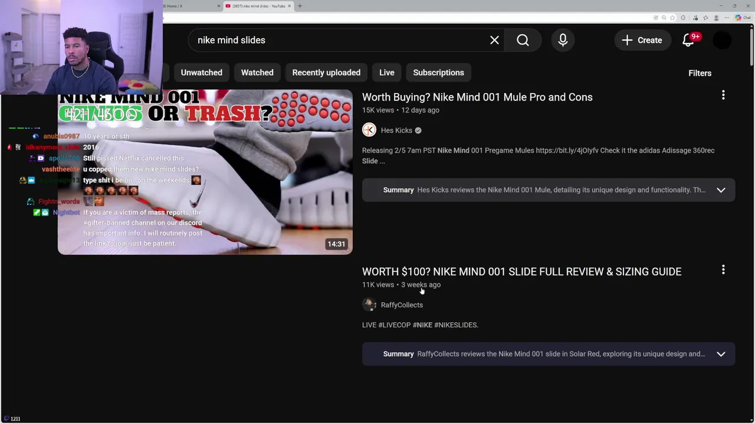This screenshot has height=424, width=755.
Task: Click the browser zoom magnifier icon
Action: [x=664, y=18]
